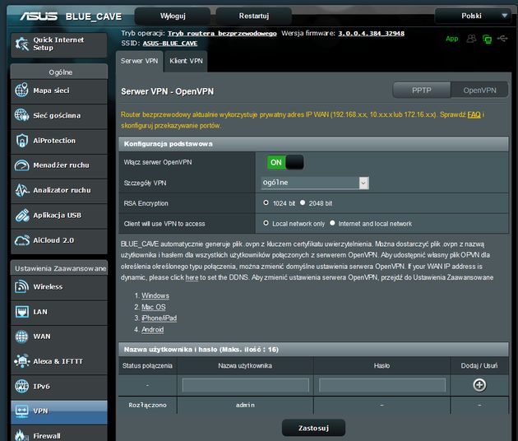Select Internet and local network option
The height and width of the screenshot is (441, 518).
point(332,223)
